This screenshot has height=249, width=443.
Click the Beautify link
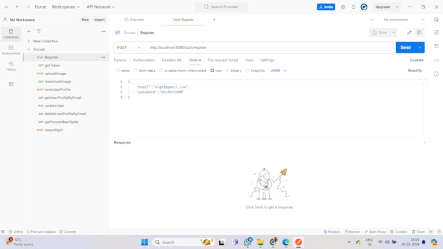coord(414,70)
